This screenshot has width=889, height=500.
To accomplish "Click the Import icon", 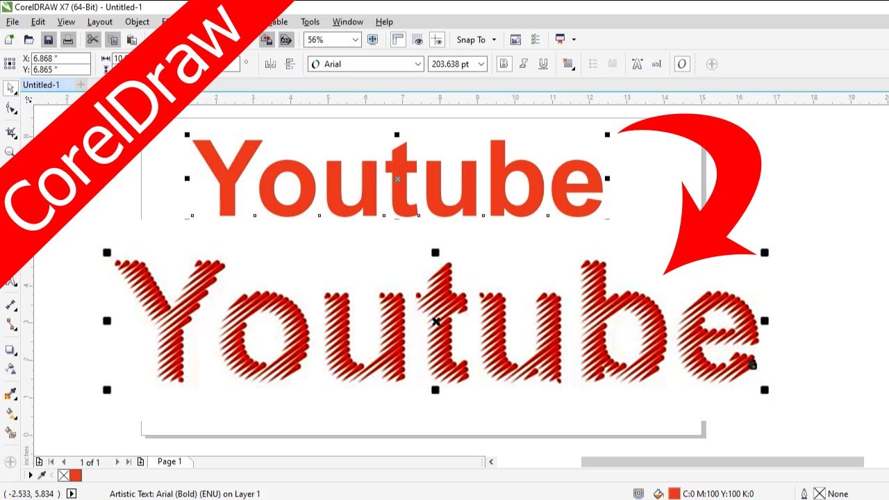I will coord(266,40).
